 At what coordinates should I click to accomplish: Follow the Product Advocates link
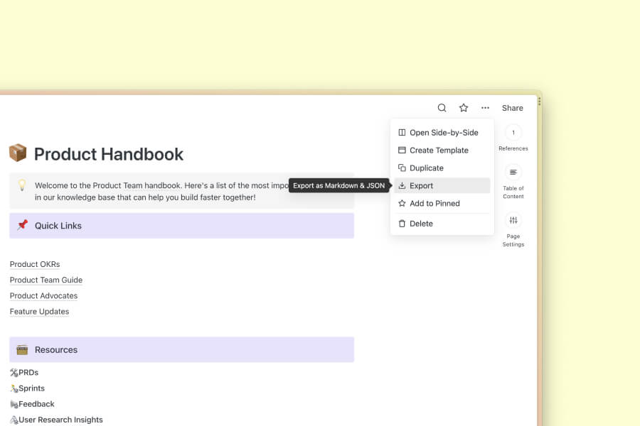pyautogui.click(x=43, y=295)
